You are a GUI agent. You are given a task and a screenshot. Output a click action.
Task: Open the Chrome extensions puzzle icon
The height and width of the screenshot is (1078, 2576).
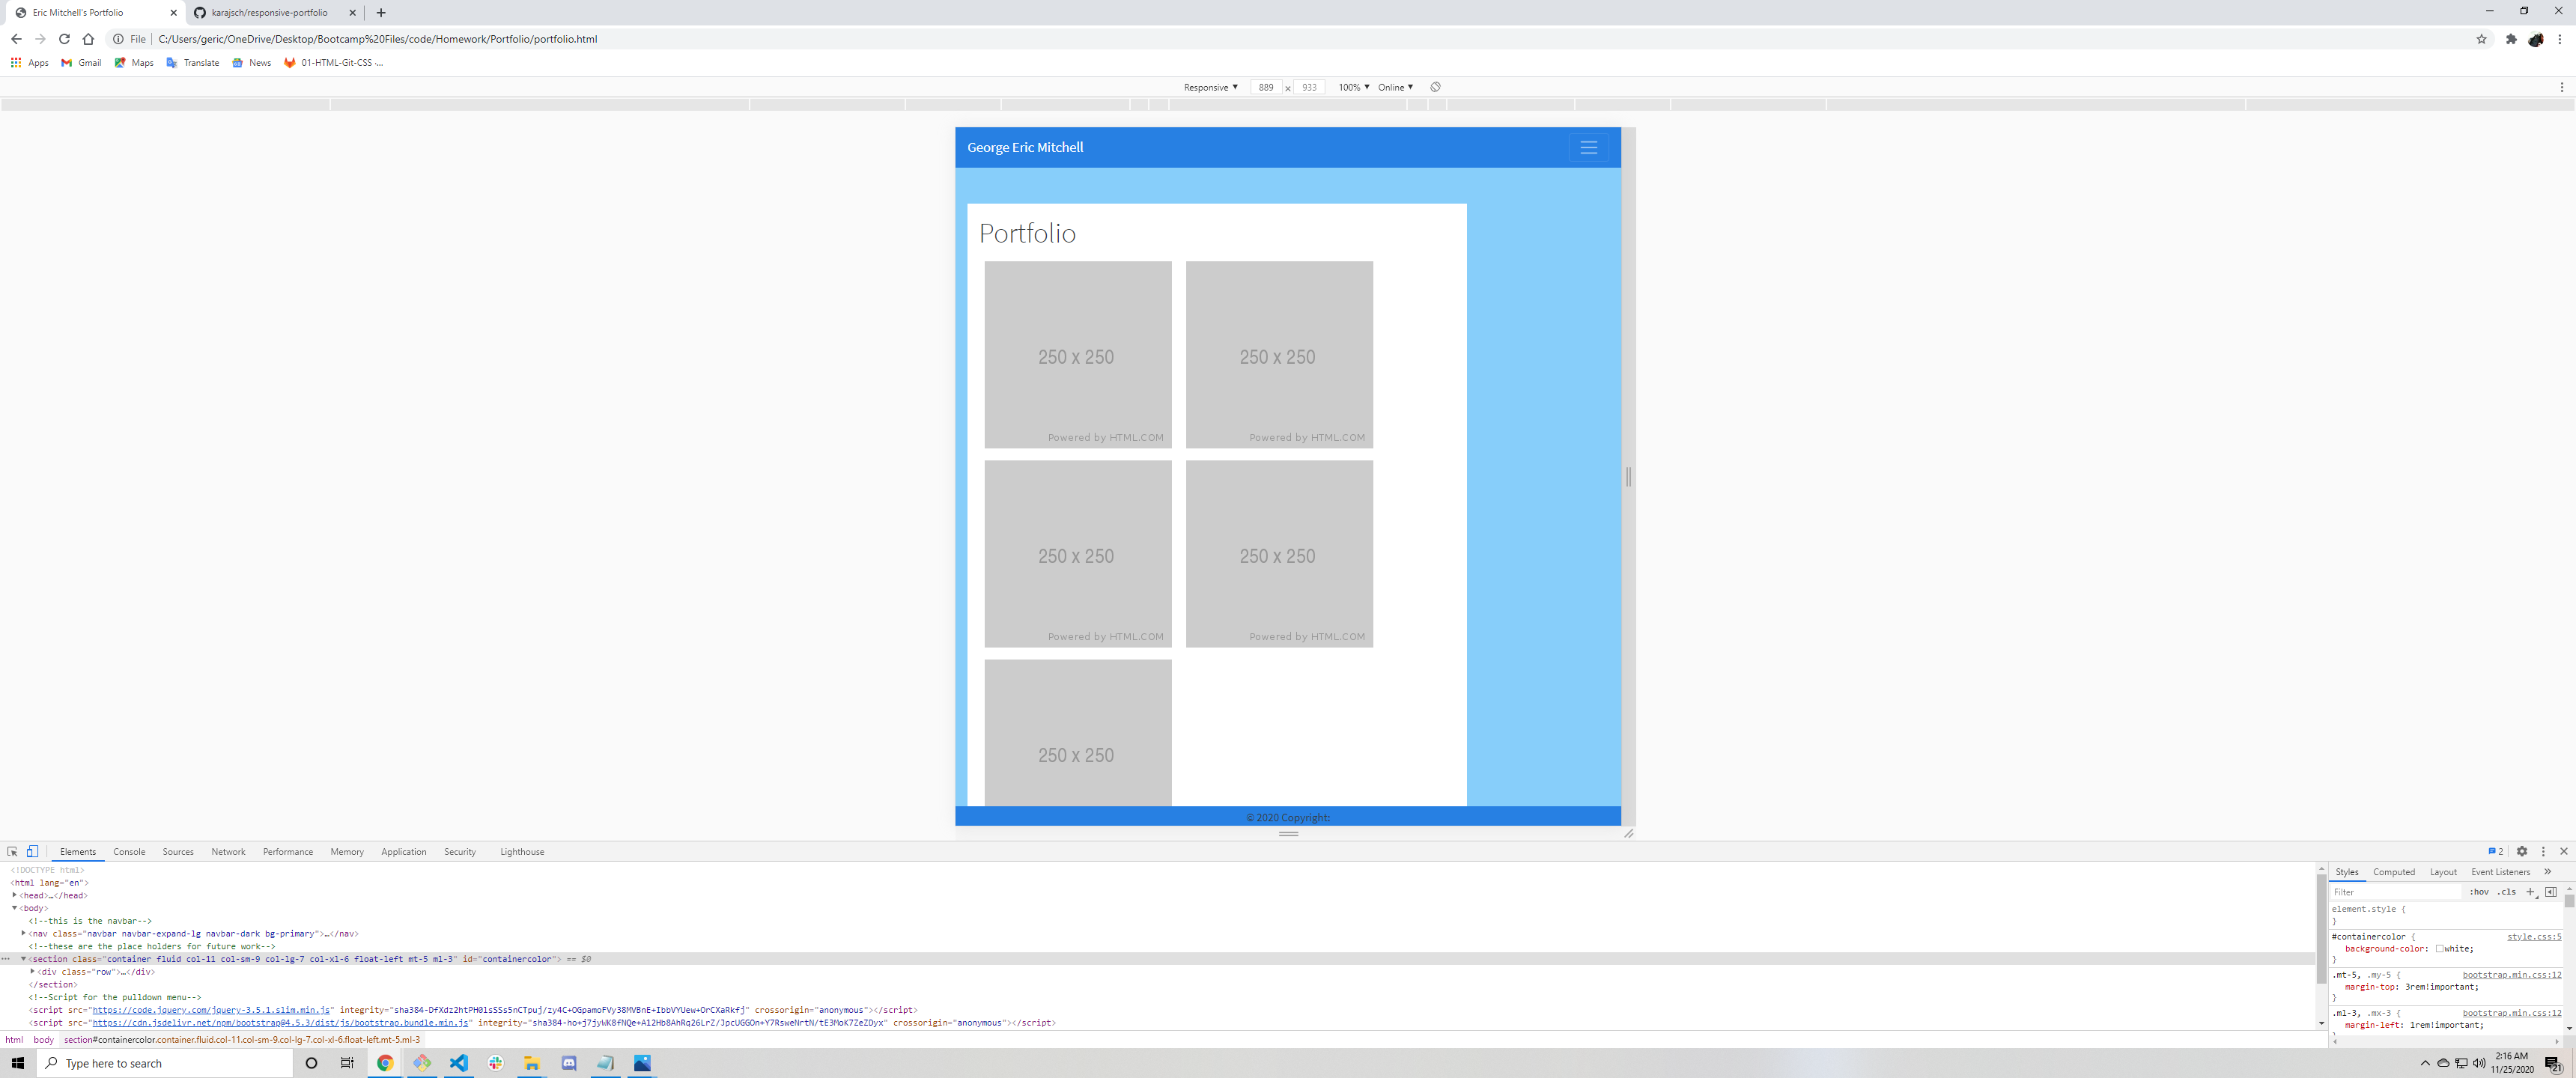click(2511, 39)
